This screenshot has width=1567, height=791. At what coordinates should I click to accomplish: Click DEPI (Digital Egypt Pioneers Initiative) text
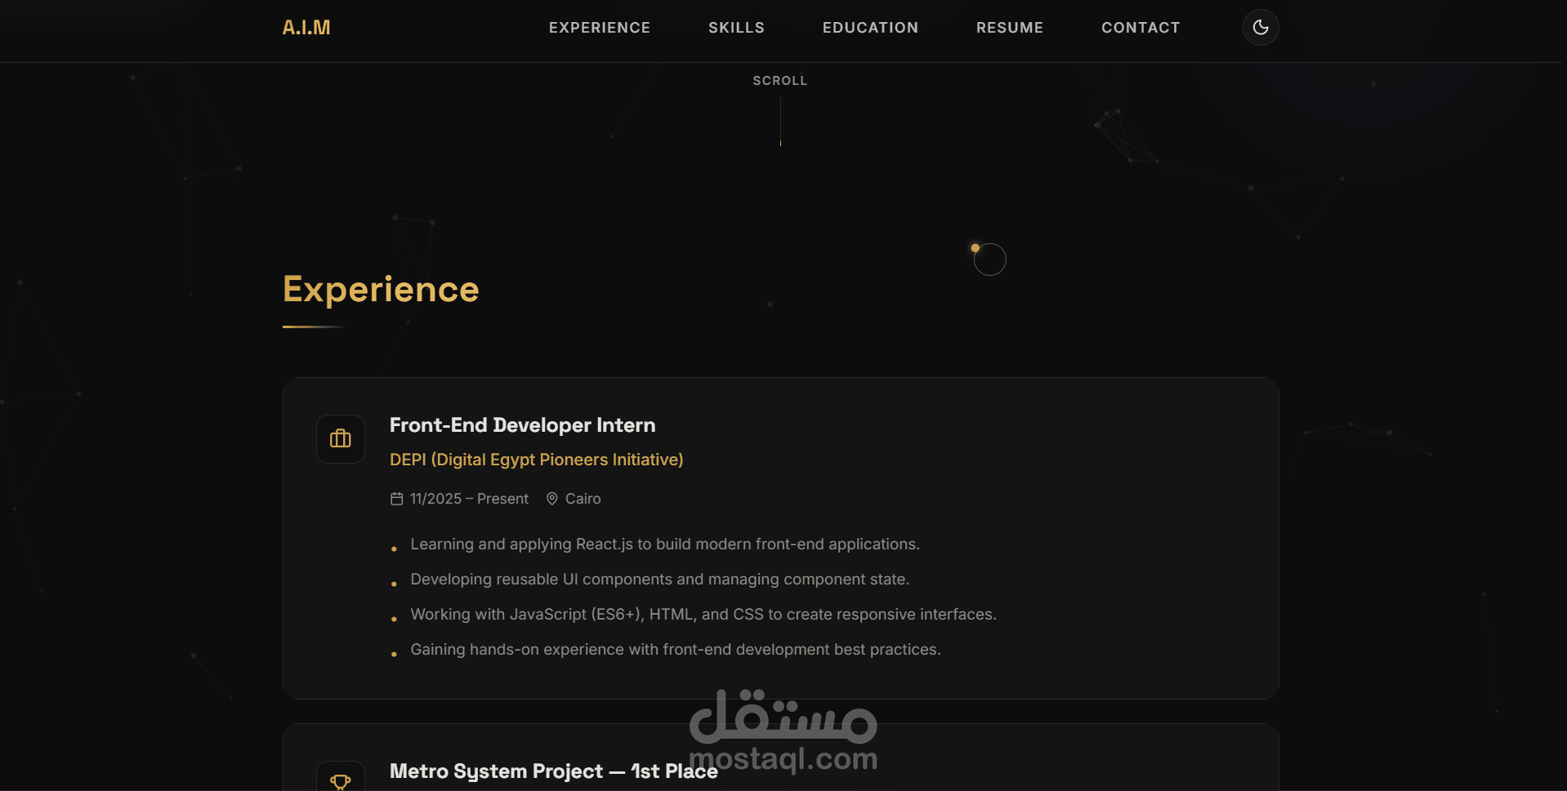point(537,460)
